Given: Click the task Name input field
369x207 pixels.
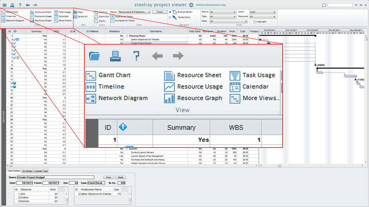Looking at the screenshot, I should [55, 177].
